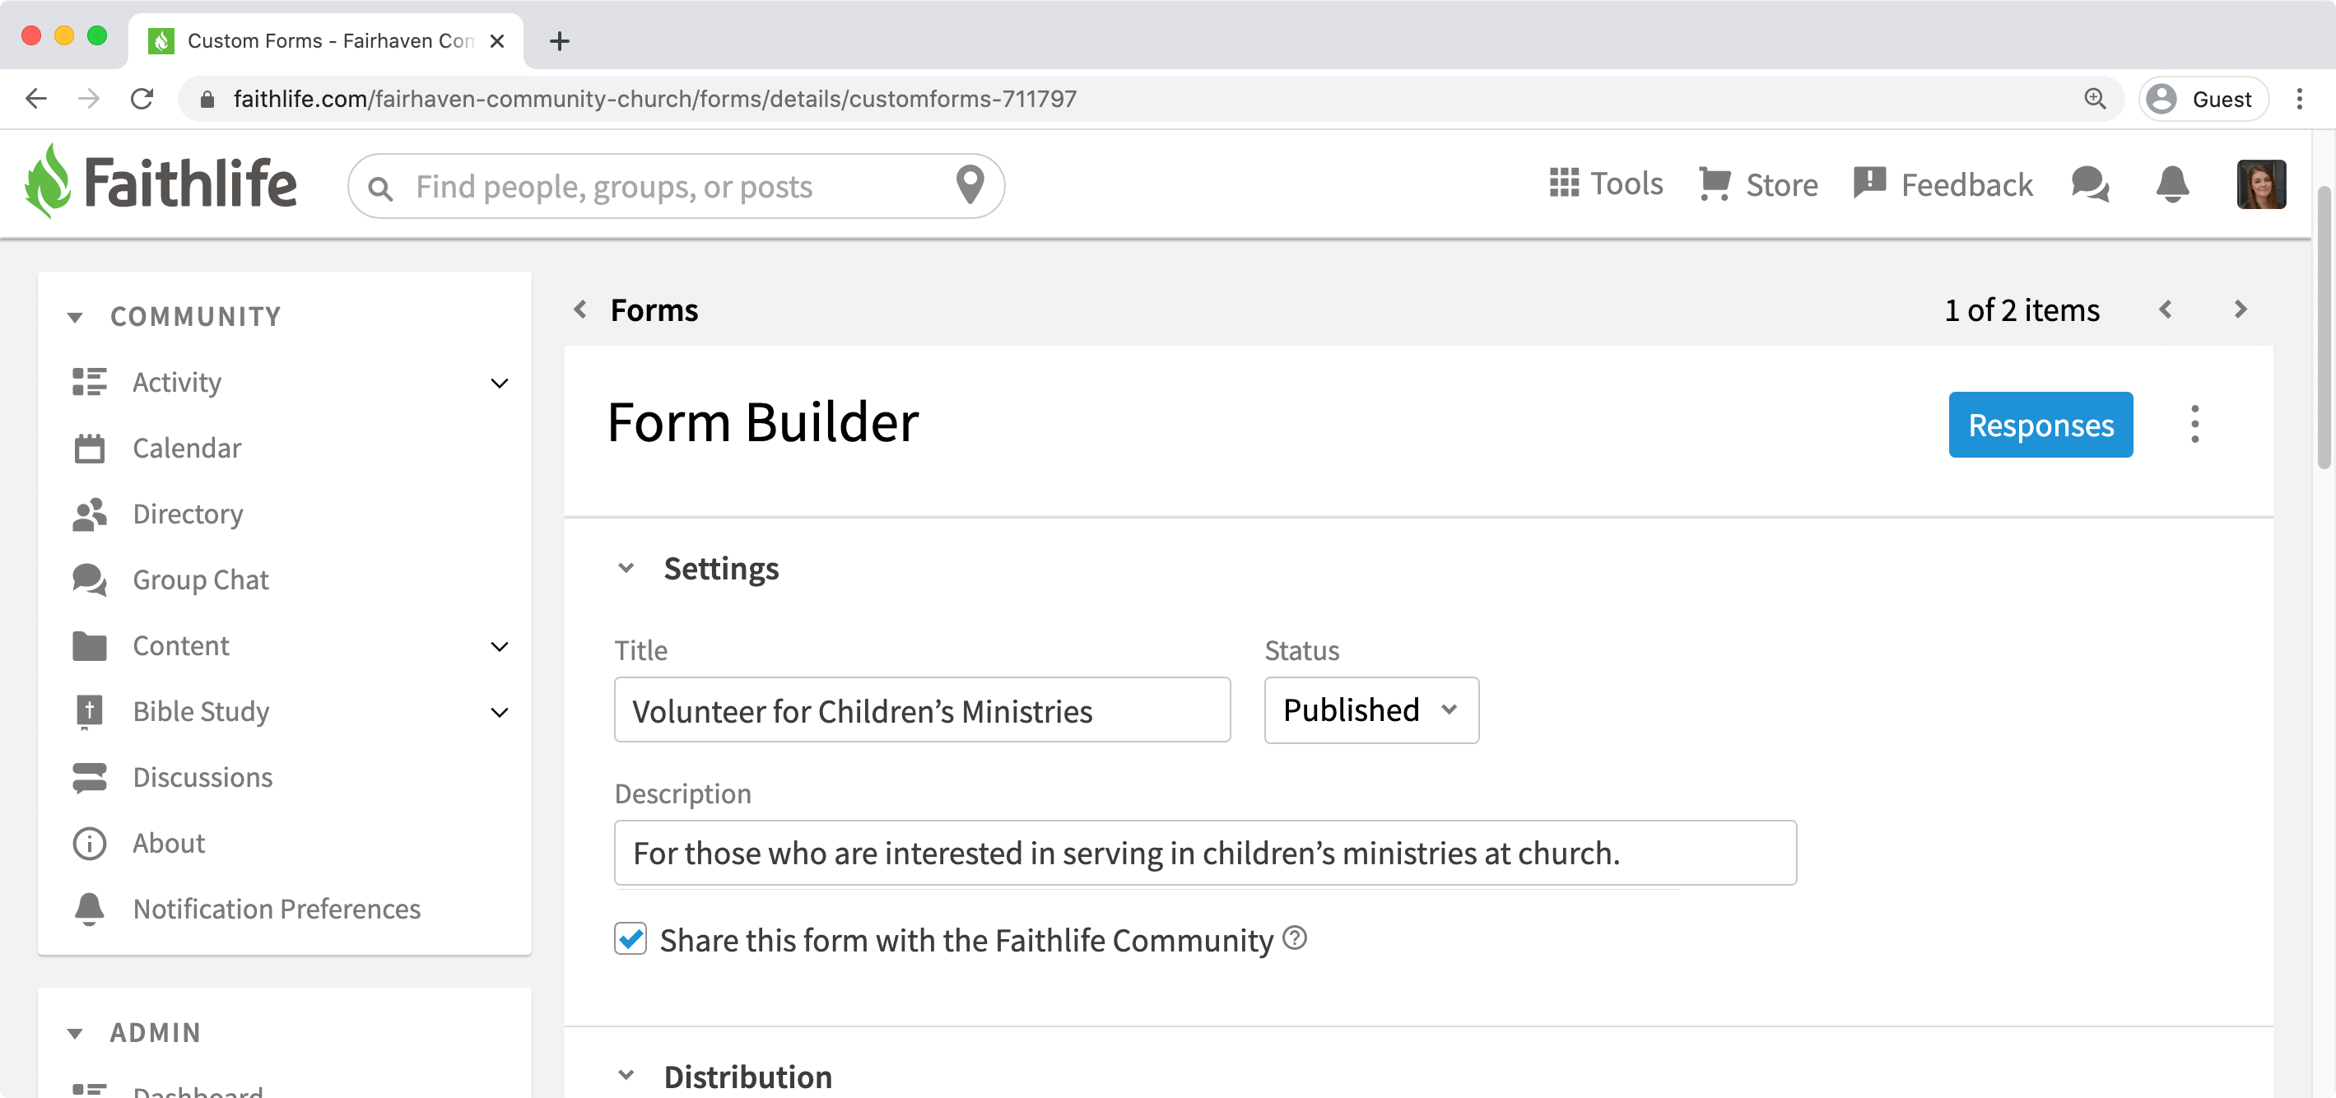Collapse the COMMUNITY section
This screenshot has height=1098, width=2336.
(x=74, y=318)
